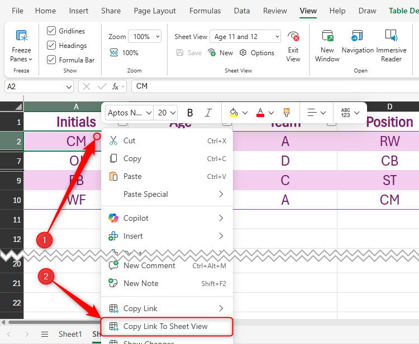419x344 pixels.
Task: Apply the yellow fill color
Action: [234, 113]
